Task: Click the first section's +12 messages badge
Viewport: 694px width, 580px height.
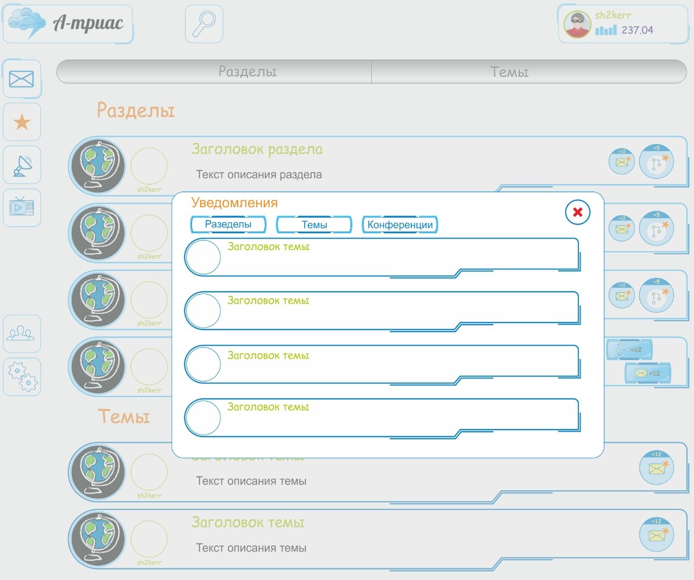Action: point(622,161)
